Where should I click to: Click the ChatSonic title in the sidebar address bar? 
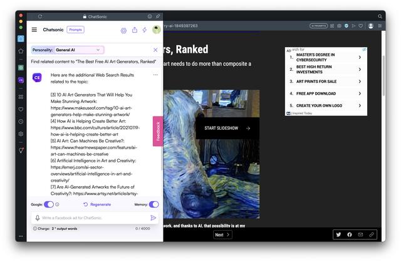click(98, 17)
